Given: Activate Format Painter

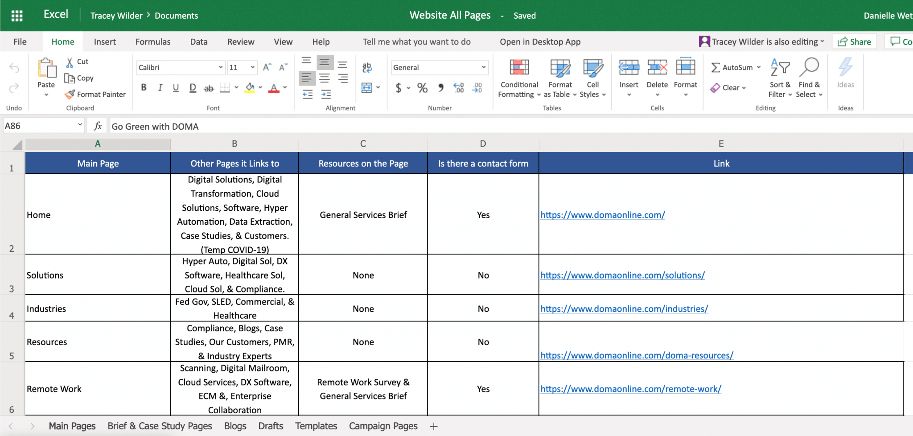Looking at the screenshot, I should pyautogui.click(x=95, y=94).
